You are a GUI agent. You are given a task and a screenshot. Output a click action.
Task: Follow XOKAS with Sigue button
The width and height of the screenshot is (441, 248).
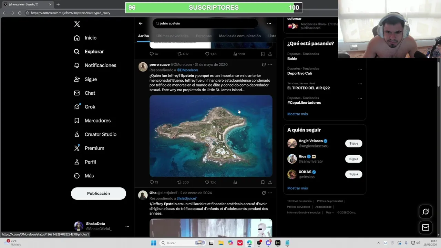click(x=354, y=174)
